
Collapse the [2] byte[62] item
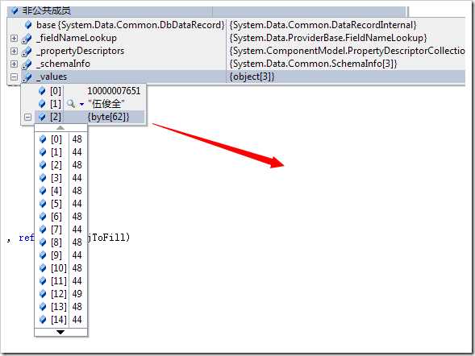pos(27,117)
